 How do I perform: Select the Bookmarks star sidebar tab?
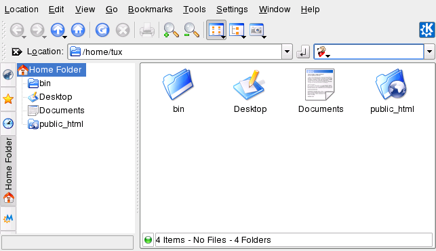[8, 99]
